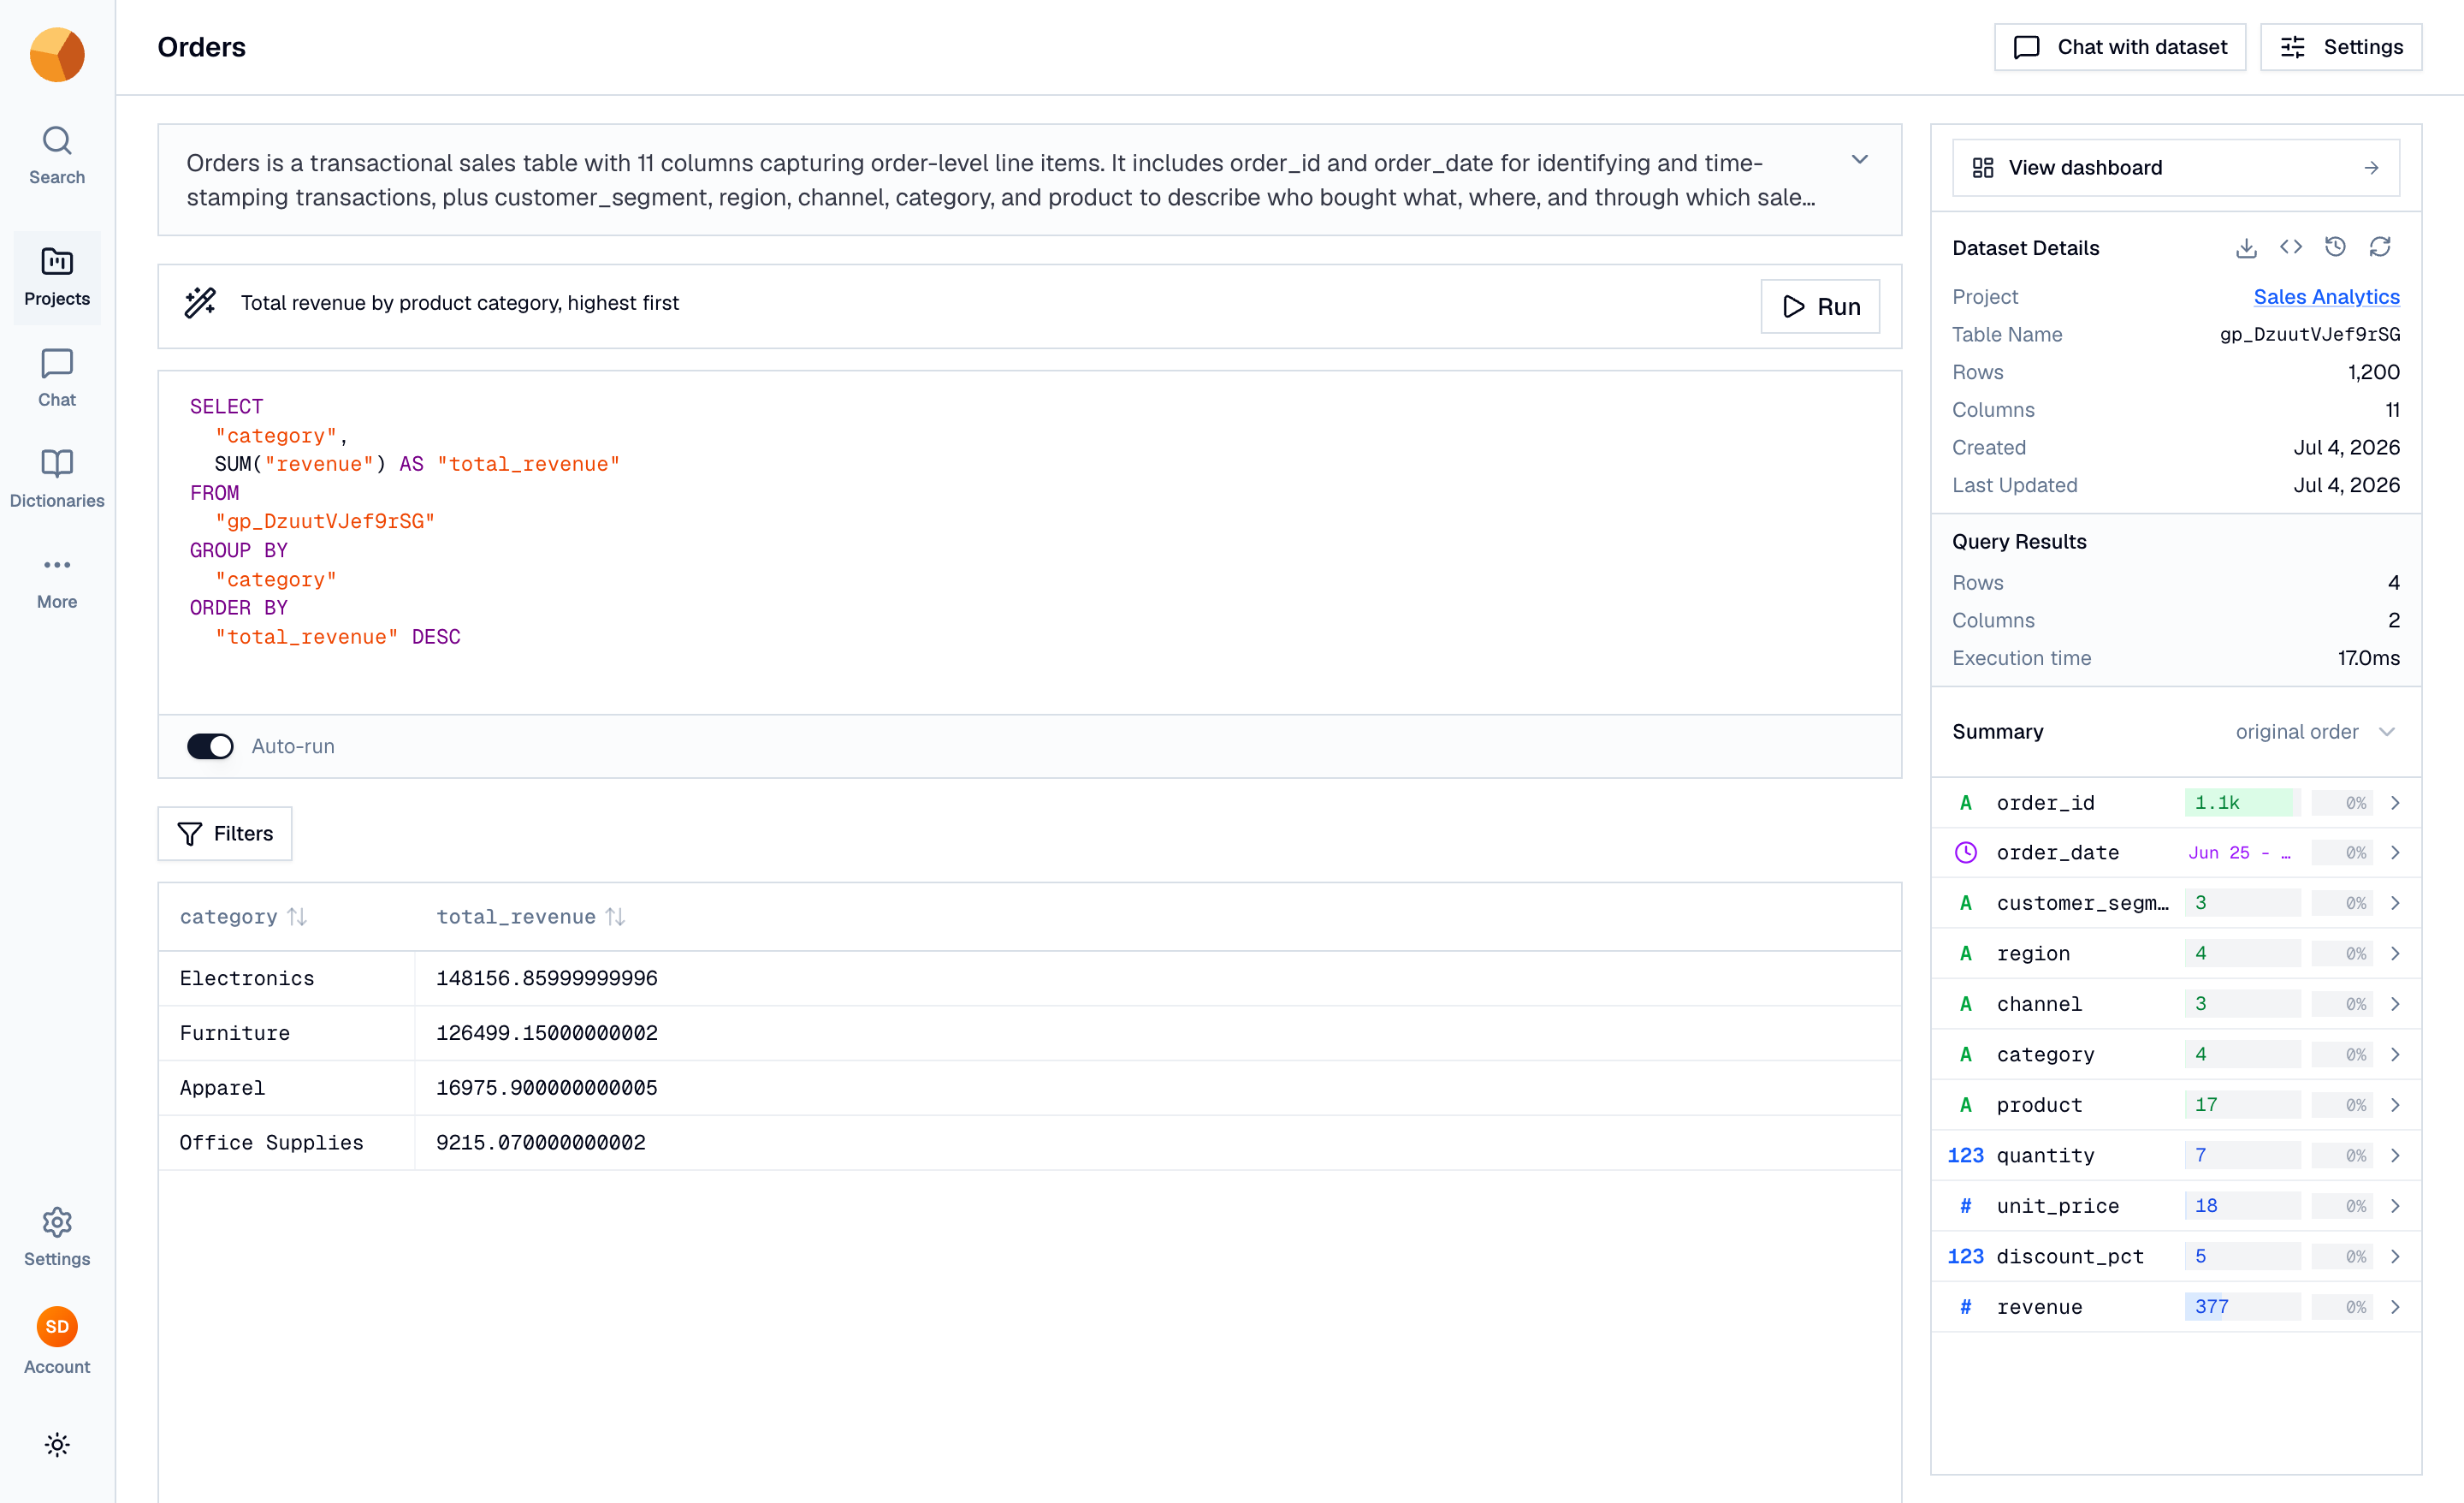Click the code embed icon in Dataset Details

tap(2290, 247)
